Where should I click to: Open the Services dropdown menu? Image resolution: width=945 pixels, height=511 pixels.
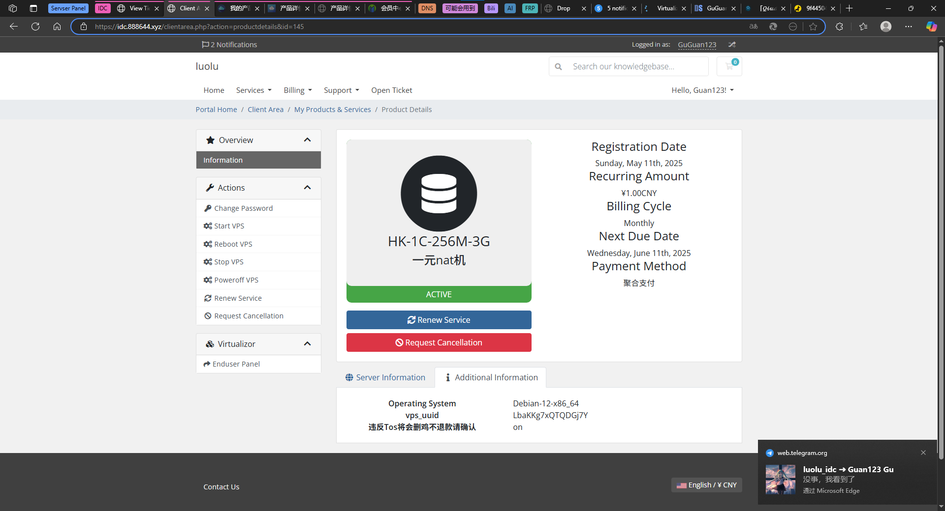coord(253,90)
